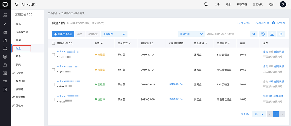Image resolution: width=291 pixels, height=126 pixels.
Task: Click the search magnifier icon in top bar
Action: pos(206,4)
